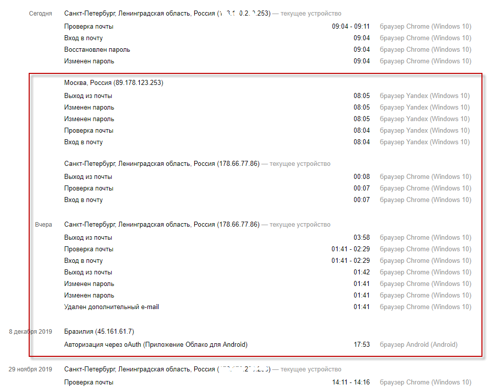
Task: Click 'Изменен пароль' in today's first session
Action: pyautogui.click(x=89, y=61)
